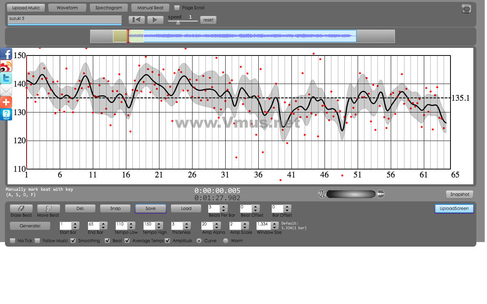Take a Snapshot of the graph
This screenshot has height=304, width=487.
[x=460, y=194]
